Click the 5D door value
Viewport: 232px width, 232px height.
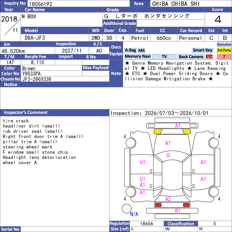pyautogui.click(x=109, y=38)
